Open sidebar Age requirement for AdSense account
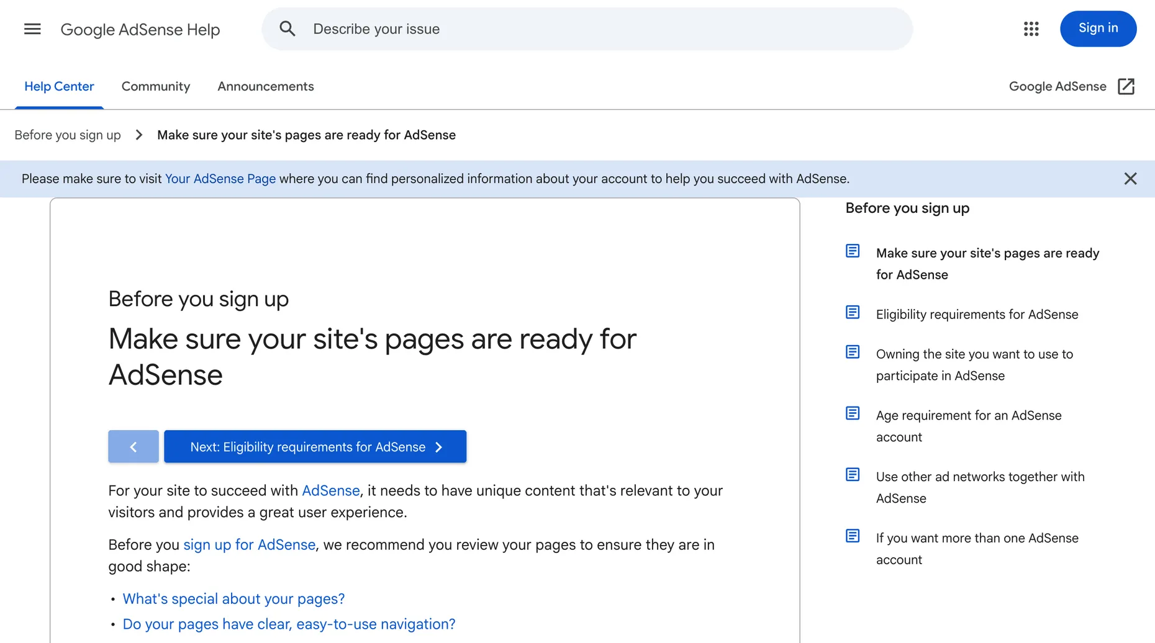1155x643 pixels. pyautogui.click(x=969, y=426)
